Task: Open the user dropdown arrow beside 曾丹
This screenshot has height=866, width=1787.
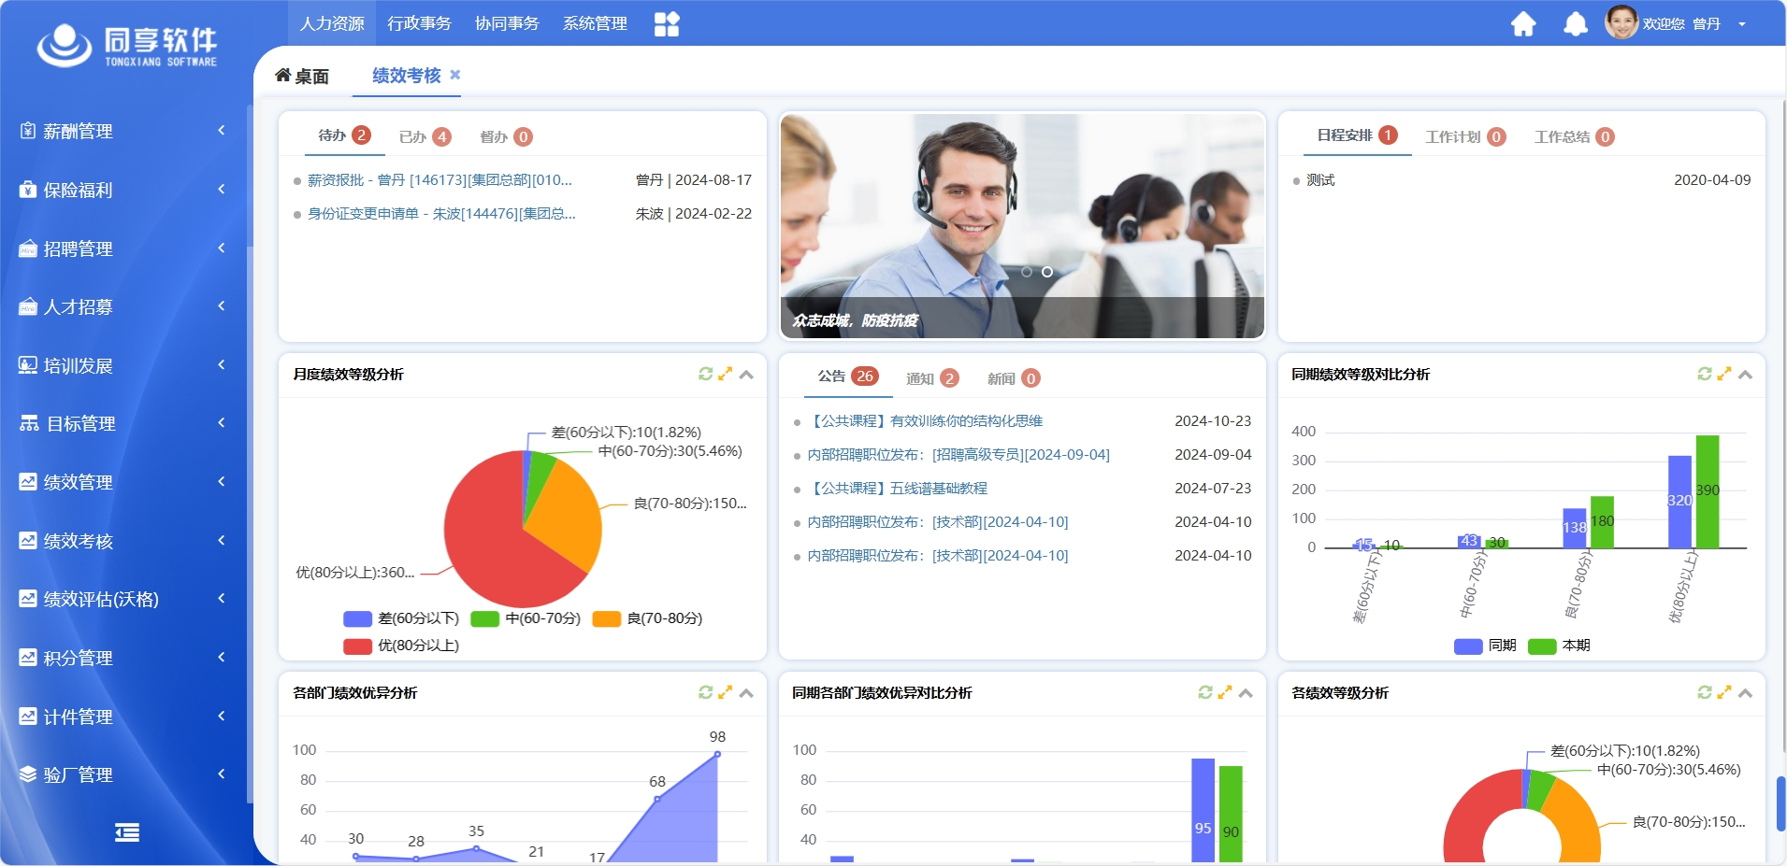Action: tap(1742, 24)
